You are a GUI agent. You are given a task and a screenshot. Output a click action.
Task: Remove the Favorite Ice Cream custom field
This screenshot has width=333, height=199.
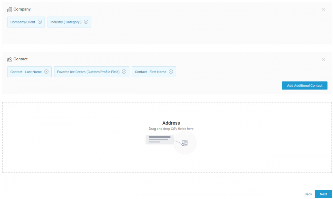tap(124, 72)
